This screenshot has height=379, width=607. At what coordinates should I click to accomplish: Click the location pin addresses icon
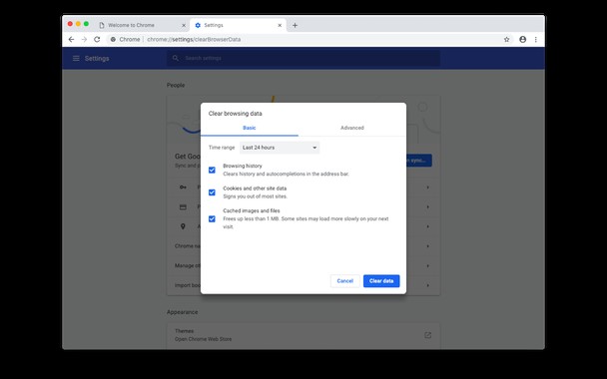[183, 226]
